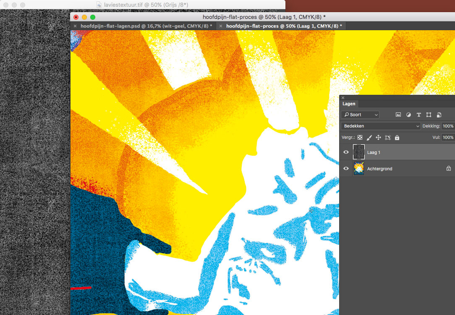
Task: Open Bedekken blend mode dropdown
Action: tap(381, 126)
